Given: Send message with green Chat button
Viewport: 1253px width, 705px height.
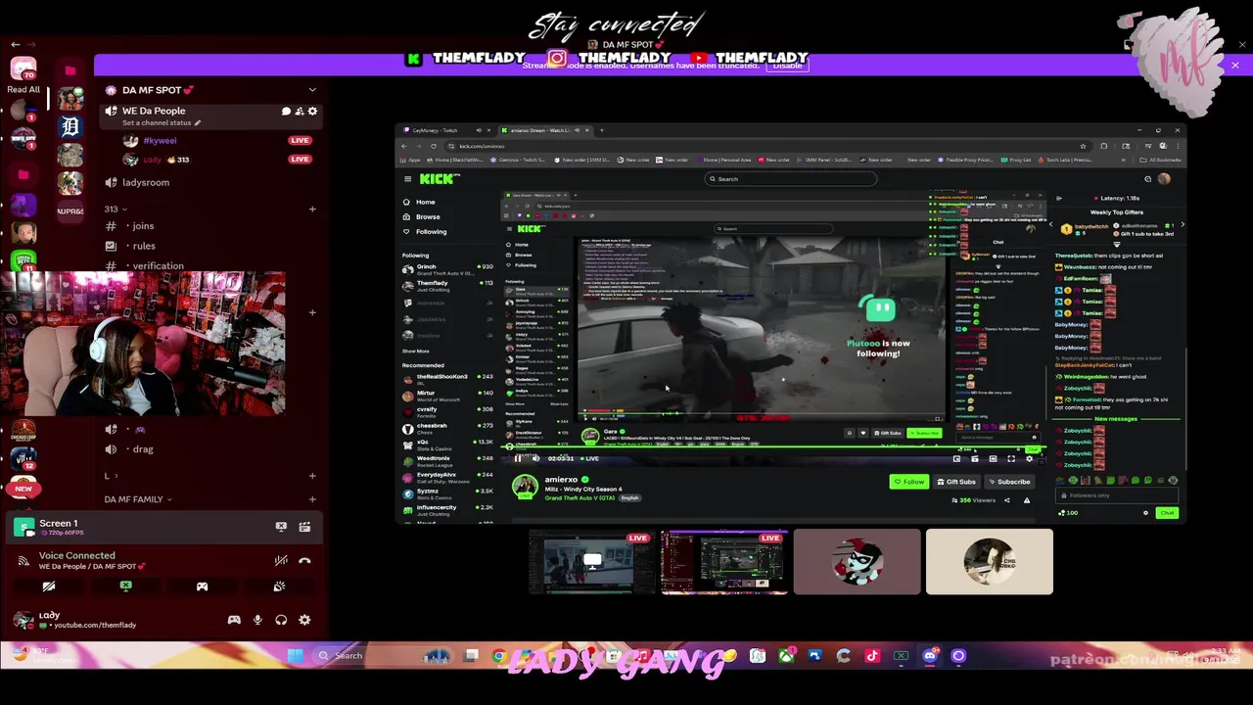Looking at the screenshot, I should pyautogui.click(x=1167, y=513).
